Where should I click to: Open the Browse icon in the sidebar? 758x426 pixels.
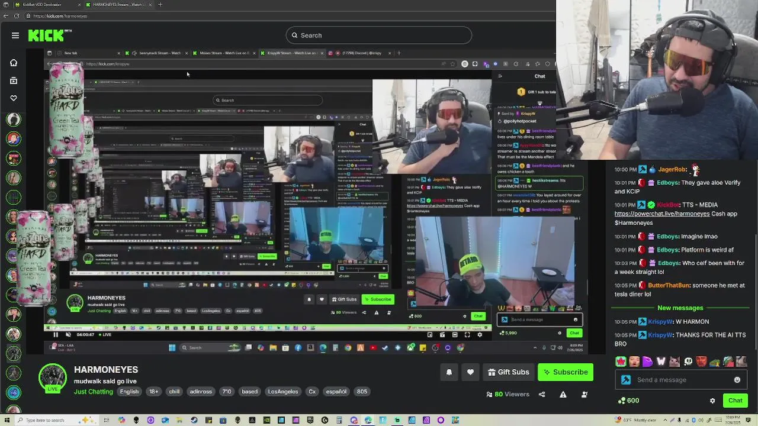click(x=14, y=80)
